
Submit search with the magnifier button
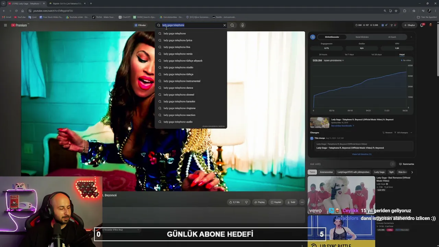point(232,25)
